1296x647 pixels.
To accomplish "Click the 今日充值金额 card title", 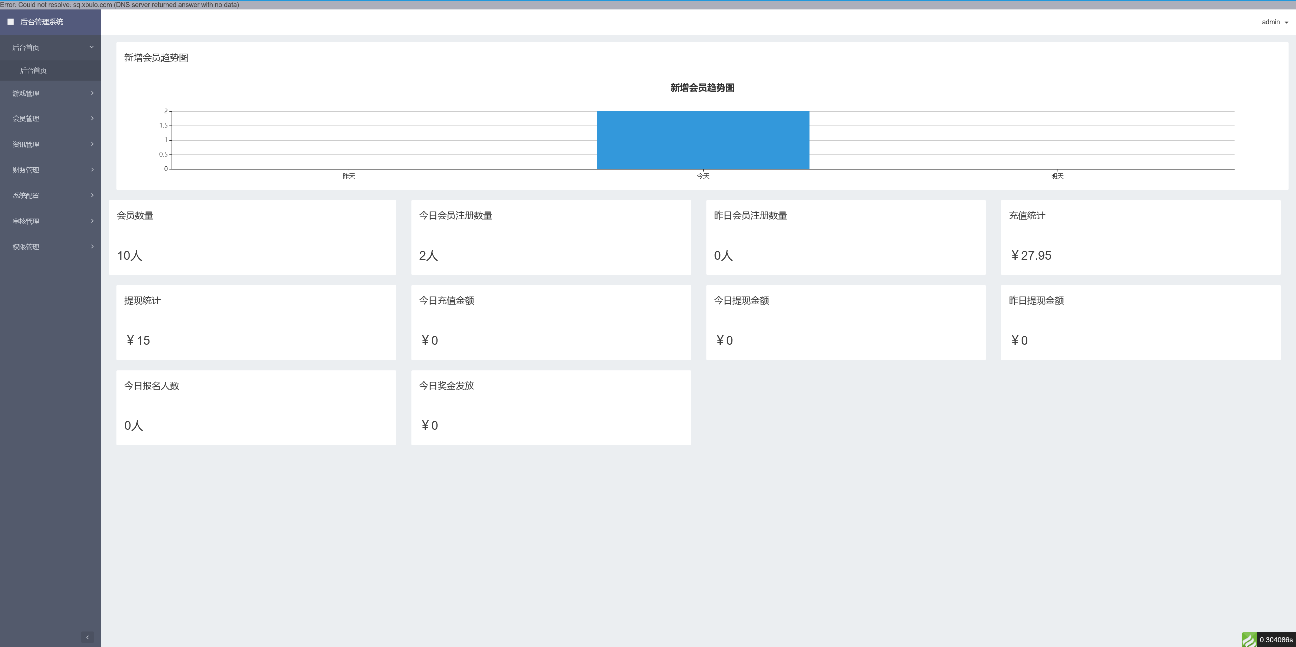I will click(446, 300).
